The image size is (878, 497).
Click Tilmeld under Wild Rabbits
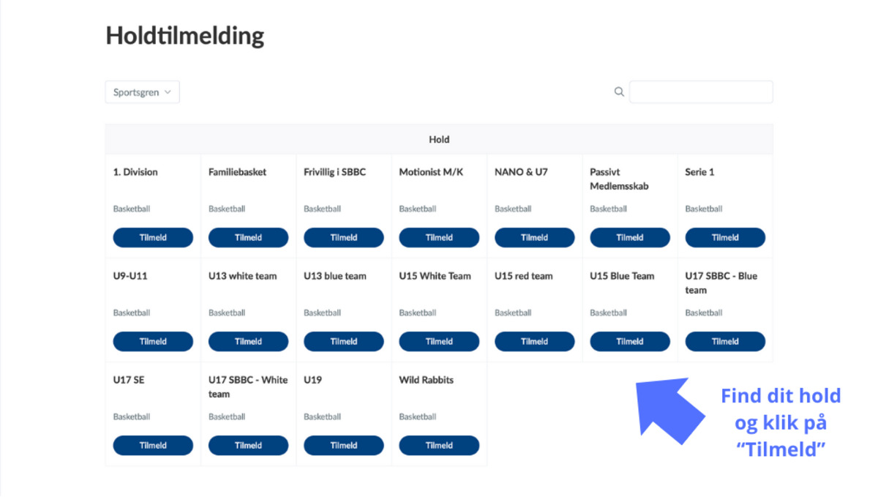439,445
